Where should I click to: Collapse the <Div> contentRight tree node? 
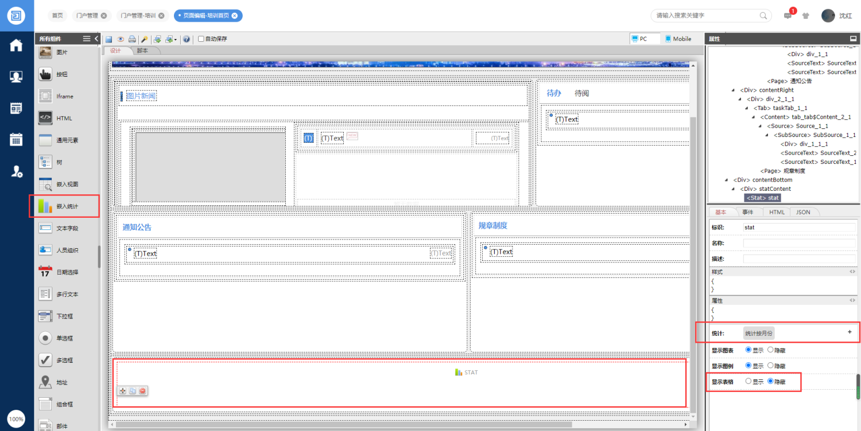click(x=734, y=90)
